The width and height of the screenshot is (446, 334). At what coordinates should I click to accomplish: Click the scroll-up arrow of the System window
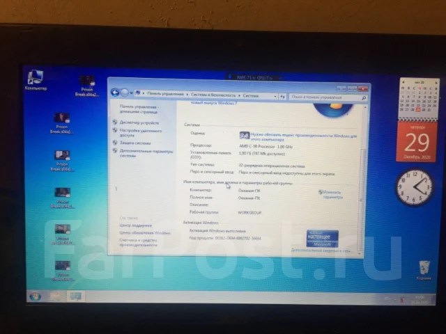365,107
